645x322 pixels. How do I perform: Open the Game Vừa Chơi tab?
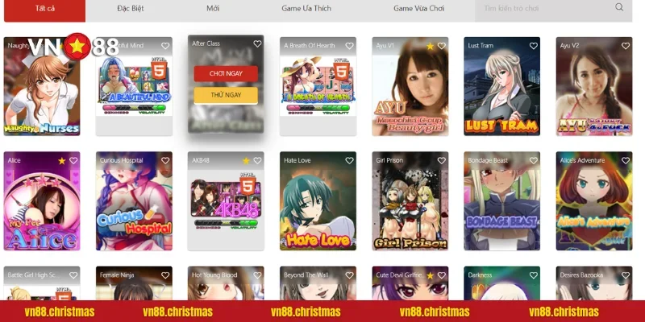(x=418, y=8)
